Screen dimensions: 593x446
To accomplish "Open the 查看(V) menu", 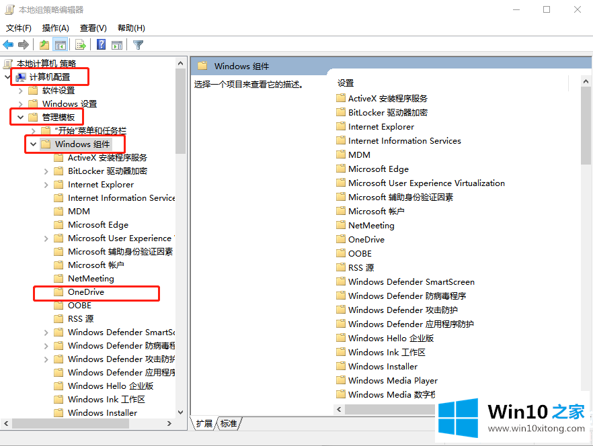I will click(93, 28).
